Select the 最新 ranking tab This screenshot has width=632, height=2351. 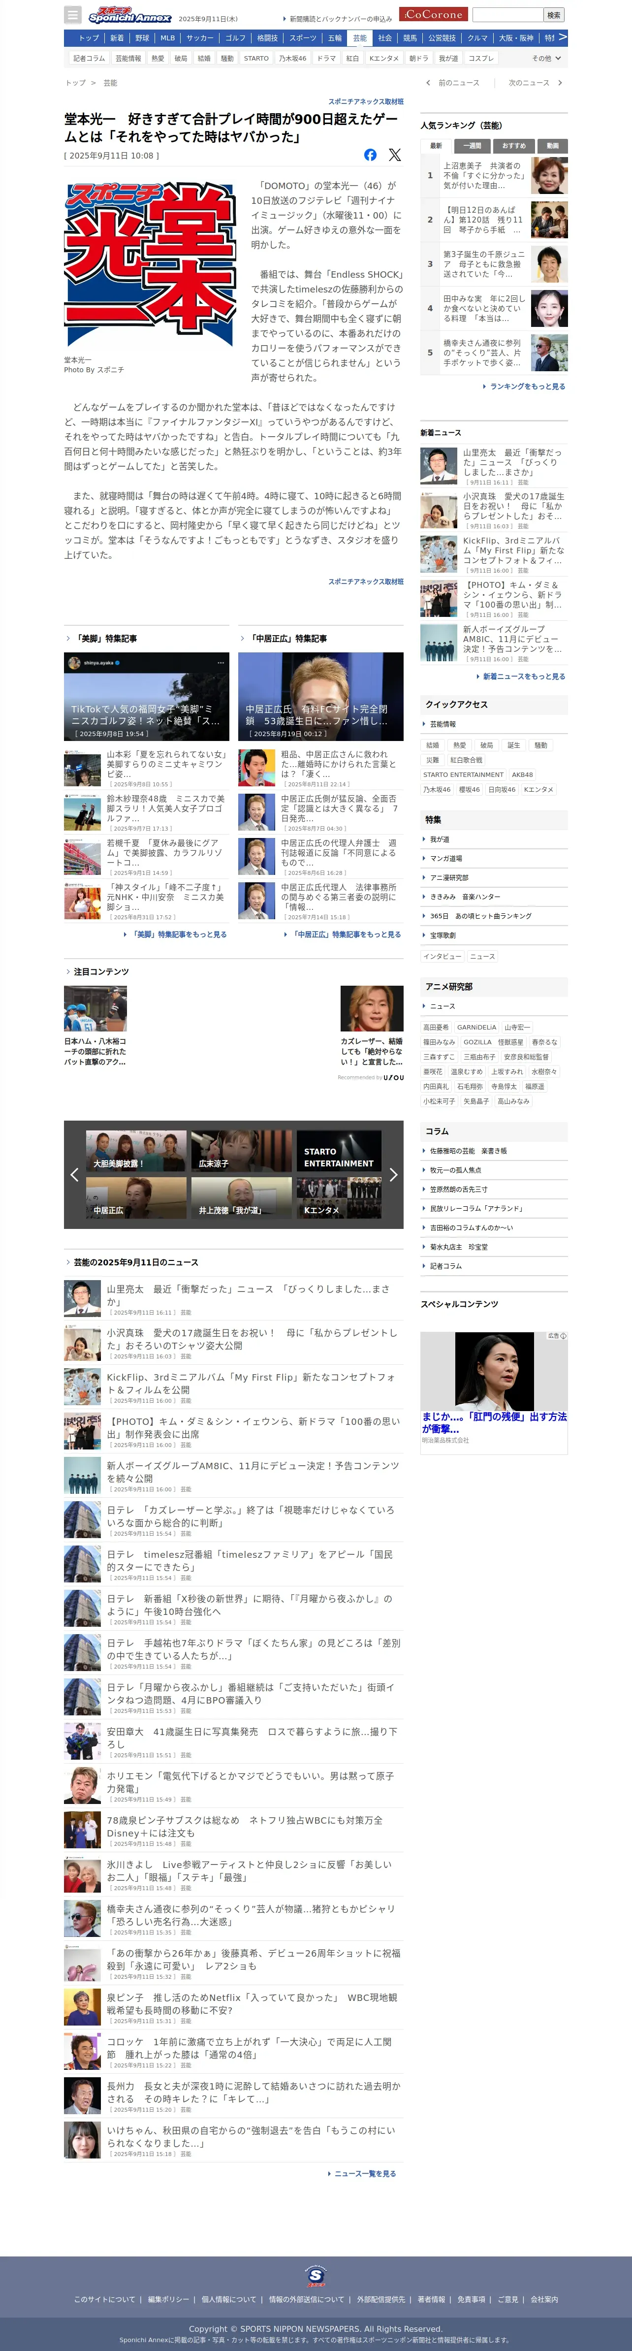(436, 146)
